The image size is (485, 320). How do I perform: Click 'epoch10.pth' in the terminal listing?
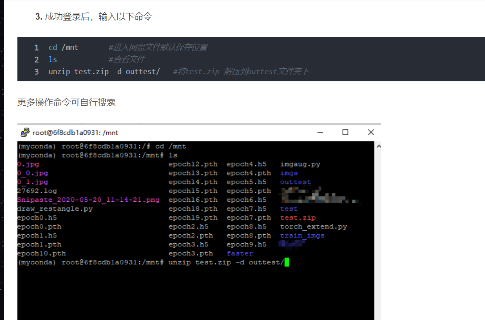pyautogui.click(x=41, y=254)
